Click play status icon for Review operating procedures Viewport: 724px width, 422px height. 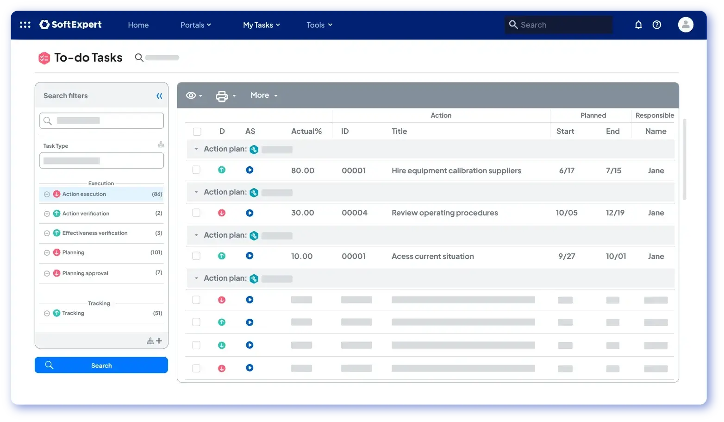click(250, 213)
